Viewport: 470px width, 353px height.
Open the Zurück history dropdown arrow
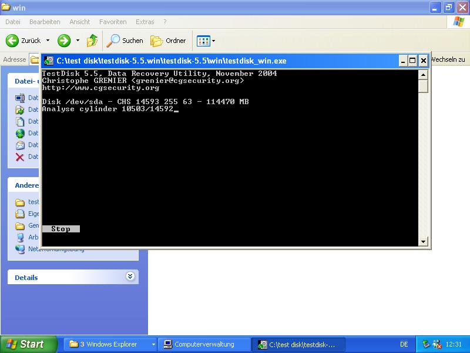[x=48, y=41]
